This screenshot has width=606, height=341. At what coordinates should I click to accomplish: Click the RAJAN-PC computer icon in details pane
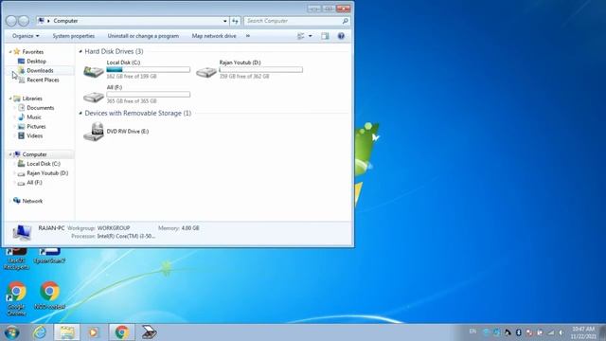(x=22, y=232)
